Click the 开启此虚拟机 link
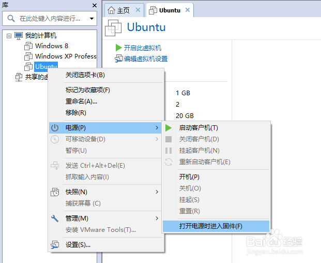Image resolution: width=321 pixels, height=263 pixels. (143, 48)
